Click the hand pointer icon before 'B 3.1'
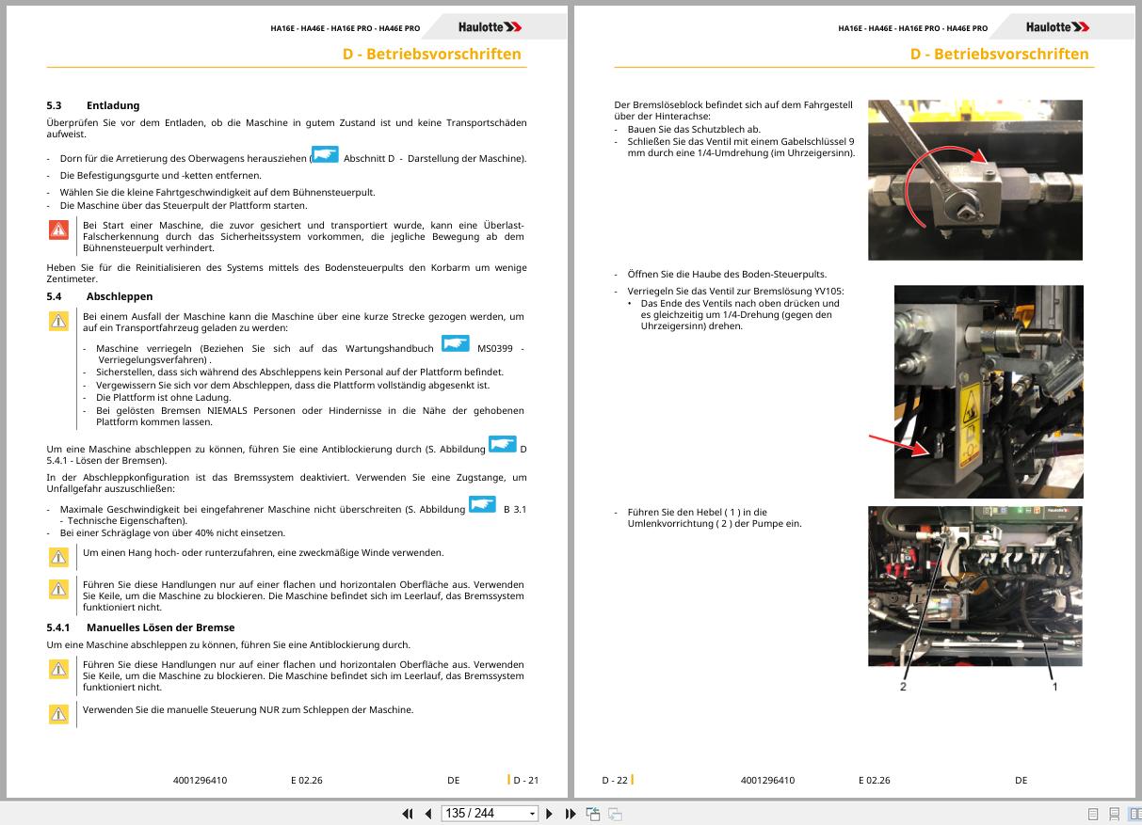Viewport: 1142px width, 825px height. pyautogui.click(x=483, y=505)
